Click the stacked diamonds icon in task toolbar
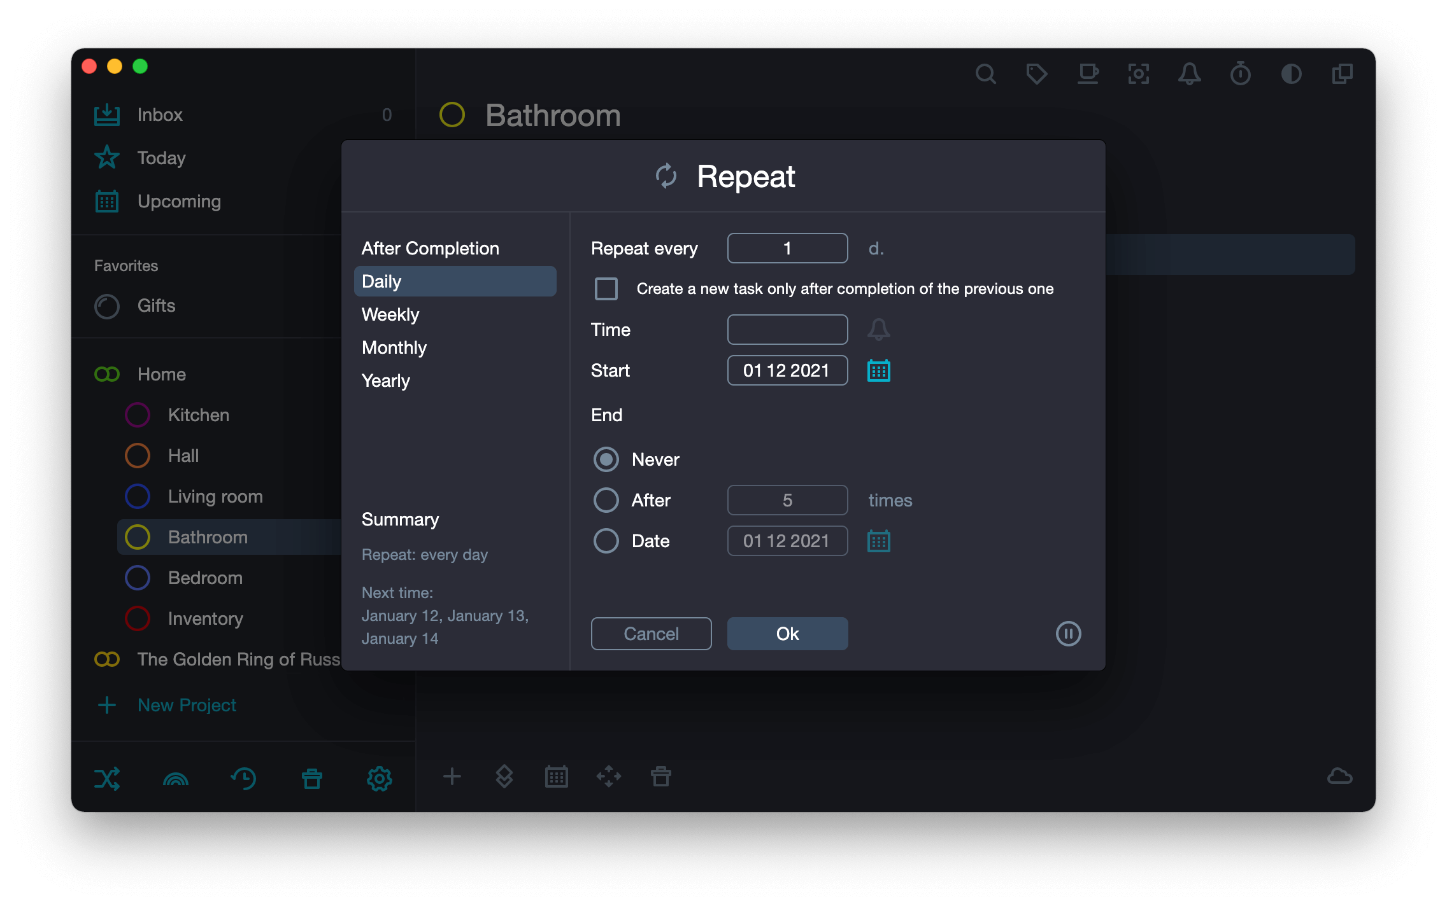 point(504,776)
